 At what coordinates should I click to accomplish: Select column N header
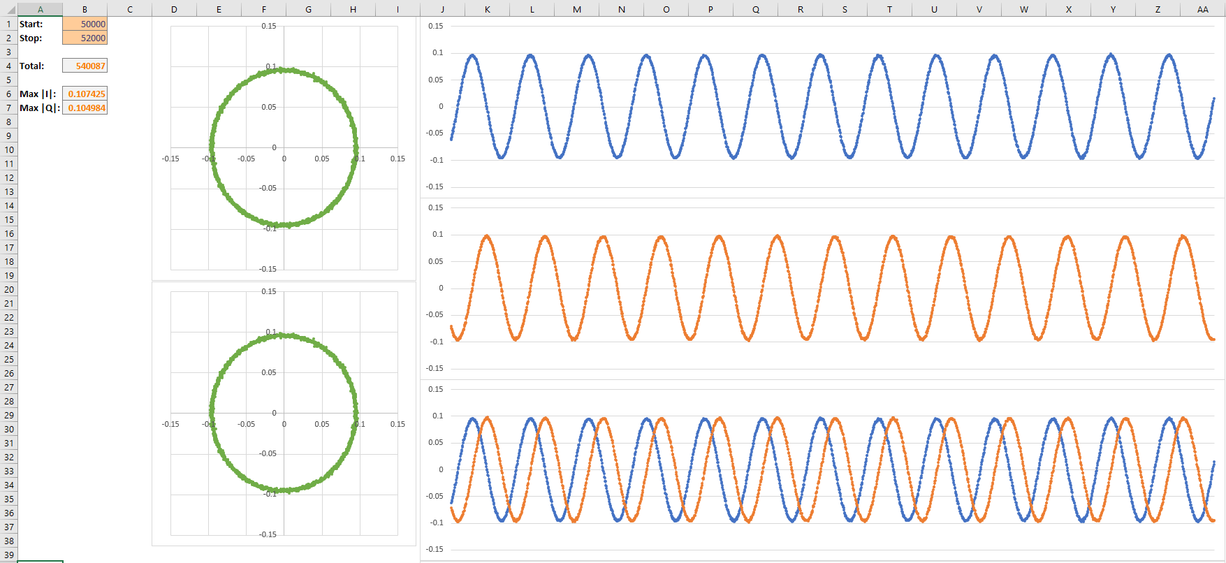tap(621, 9)
